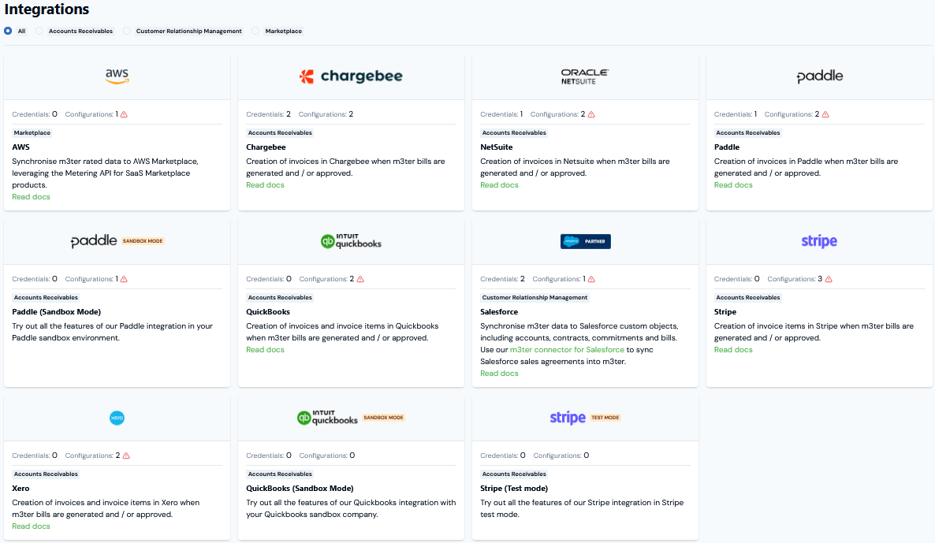Click Credentials: 2 on Salesforce card
Screen dimensions: 935x543
tap(503, 279)
